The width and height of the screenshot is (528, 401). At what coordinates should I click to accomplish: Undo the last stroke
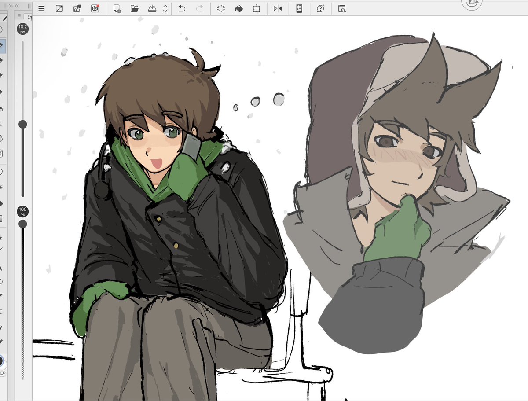click(x=182, y=8)
